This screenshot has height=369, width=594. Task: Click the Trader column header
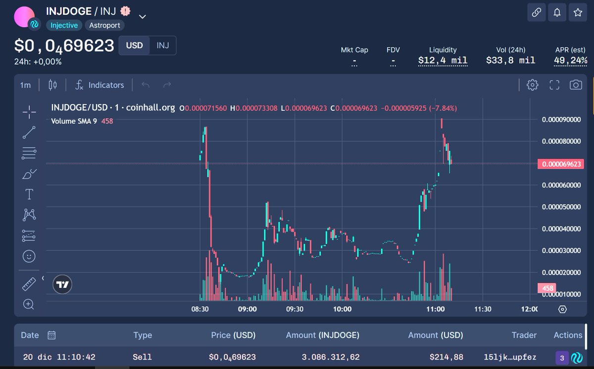[x=524, y=335]
